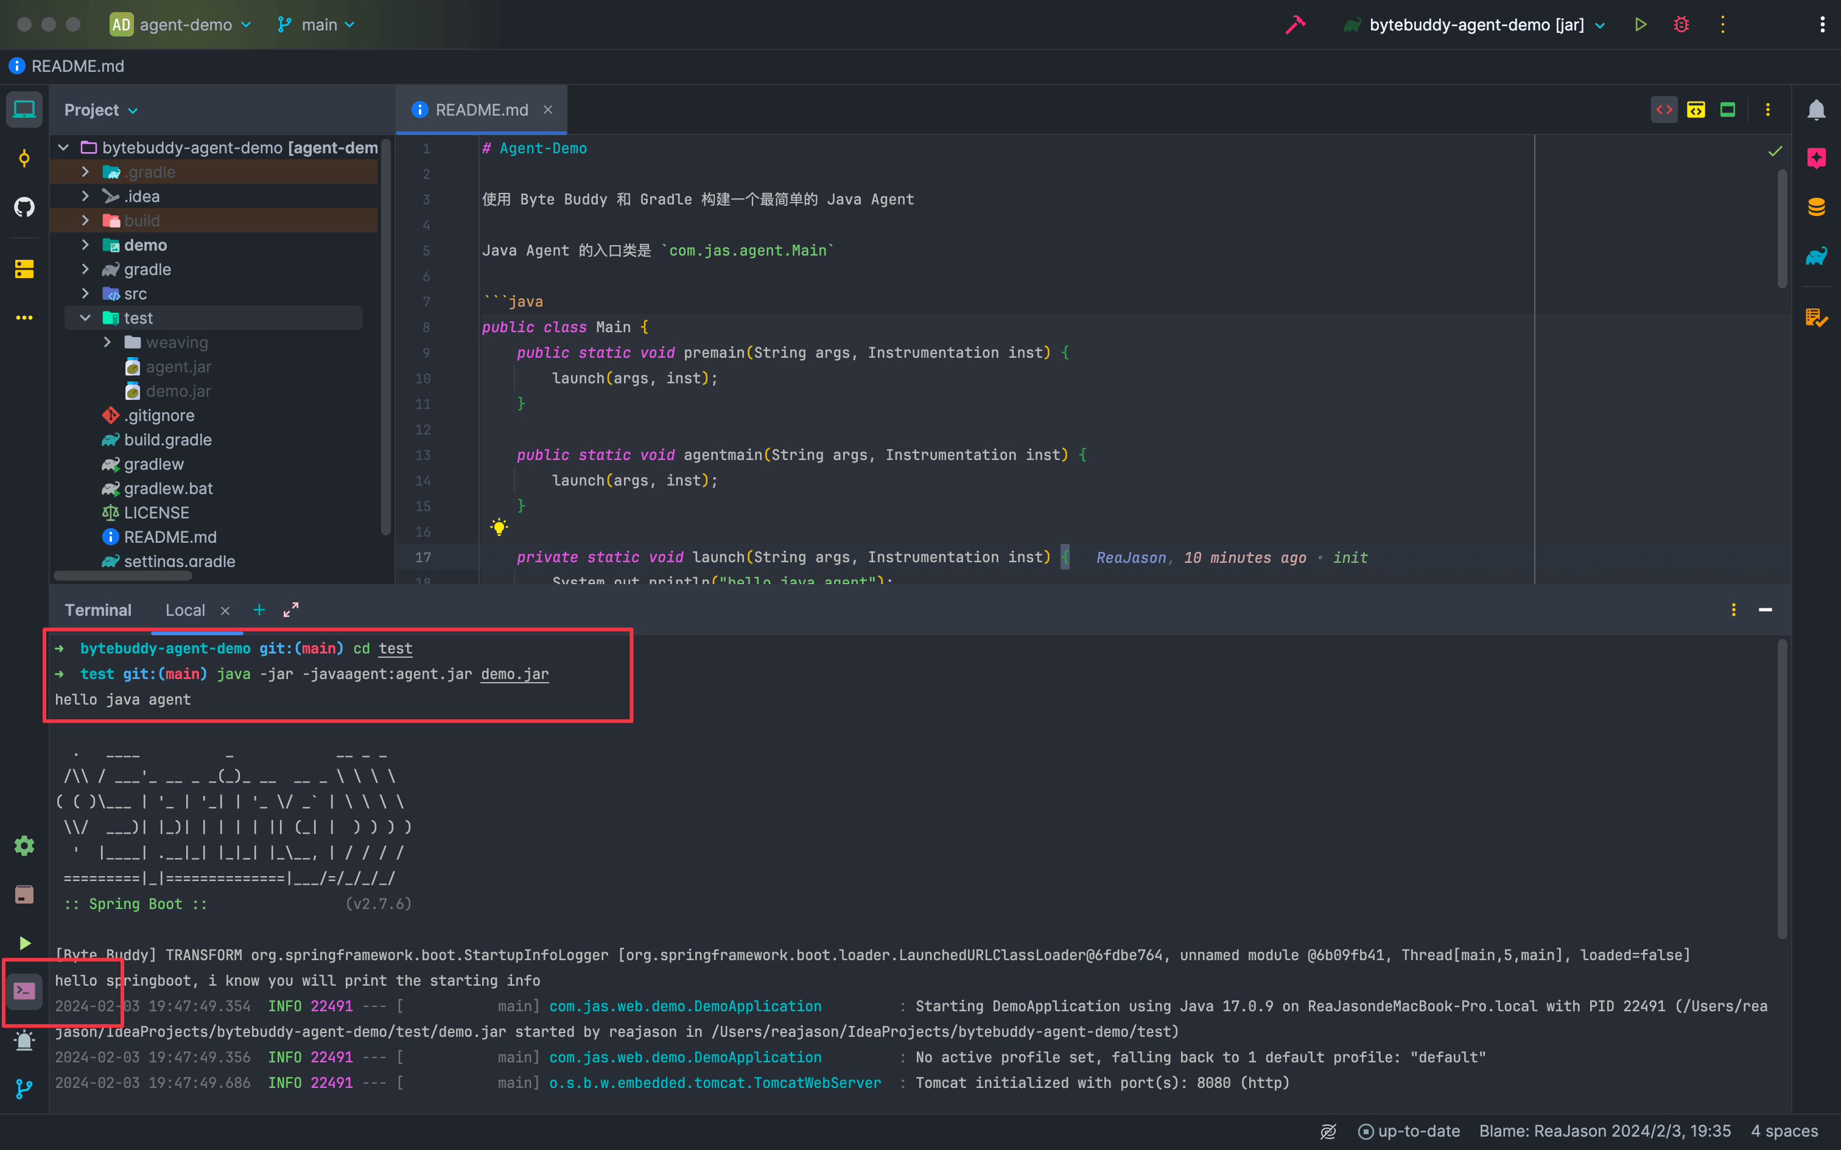The width and height of the screenshot is (1841, 1150).
Task: Open the Commit tool window icon
Action: (24, 158)
